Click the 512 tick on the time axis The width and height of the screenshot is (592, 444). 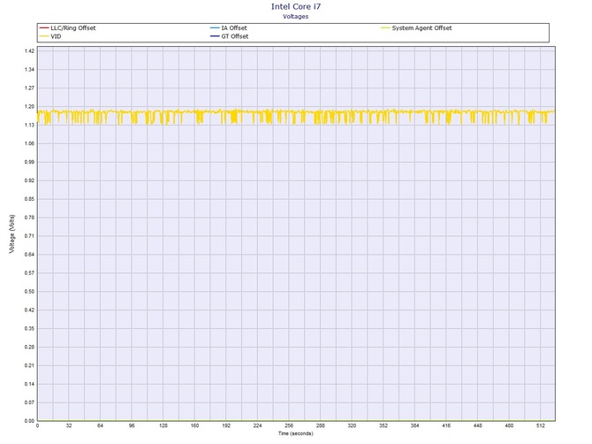(541, 425)
